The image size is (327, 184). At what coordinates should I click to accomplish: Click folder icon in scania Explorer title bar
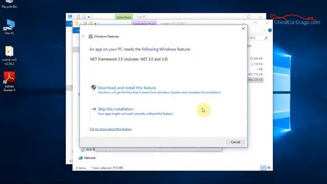(77, 23)
